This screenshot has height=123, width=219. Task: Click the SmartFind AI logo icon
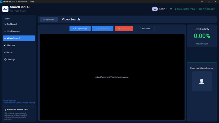click(5, 9)
